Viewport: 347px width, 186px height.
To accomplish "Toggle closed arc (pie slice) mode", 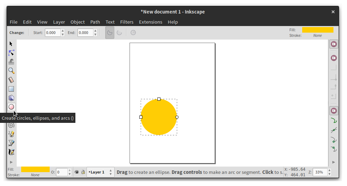I will point(109,33).
